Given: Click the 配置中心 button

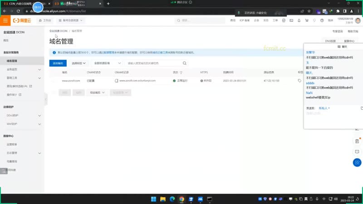Looking at the screenshot, I should [x=349, y=41].
